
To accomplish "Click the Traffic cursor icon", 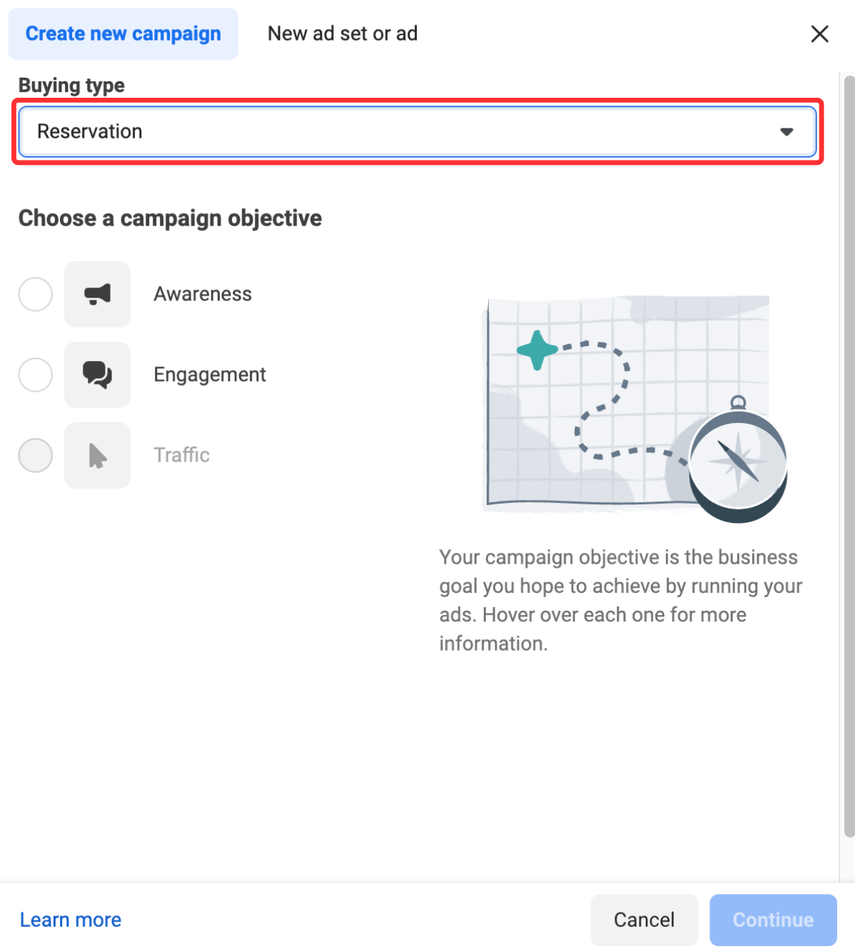I will tap(97, 455).
